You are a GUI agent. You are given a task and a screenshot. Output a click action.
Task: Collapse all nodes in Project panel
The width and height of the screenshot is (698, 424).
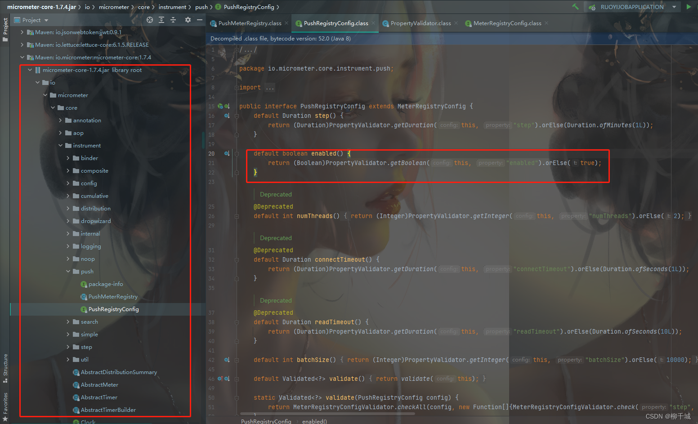click(x=173, y=20)
